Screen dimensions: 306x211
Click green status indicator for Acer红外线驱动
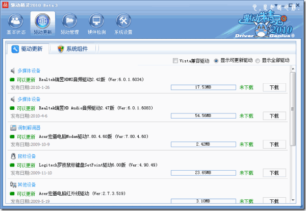click(x=12, y=194)
